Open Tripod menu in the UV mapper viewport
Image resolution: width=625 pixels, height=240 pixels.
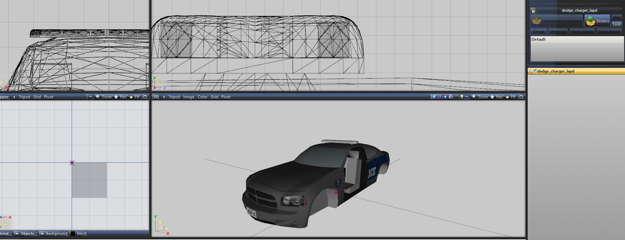coord(24,97)
